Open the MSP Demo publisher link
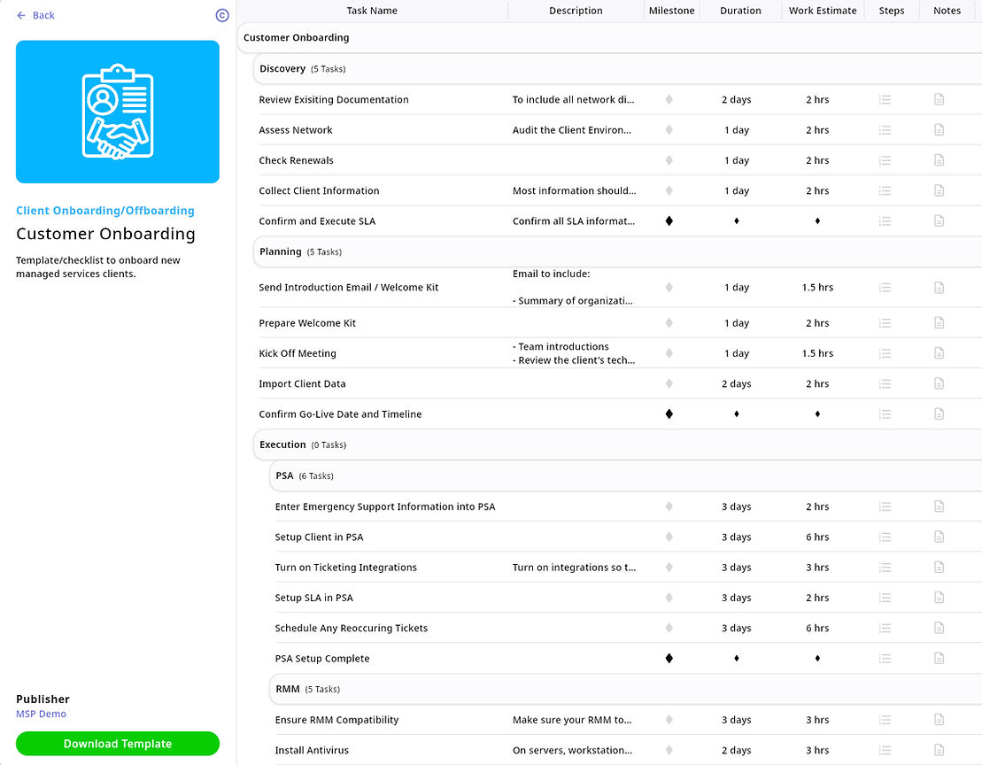 41,714
